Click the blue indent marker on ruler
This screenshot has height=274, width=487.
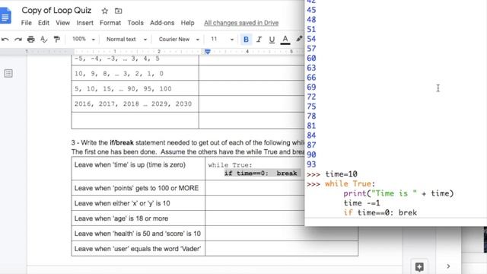click(208, 52)
